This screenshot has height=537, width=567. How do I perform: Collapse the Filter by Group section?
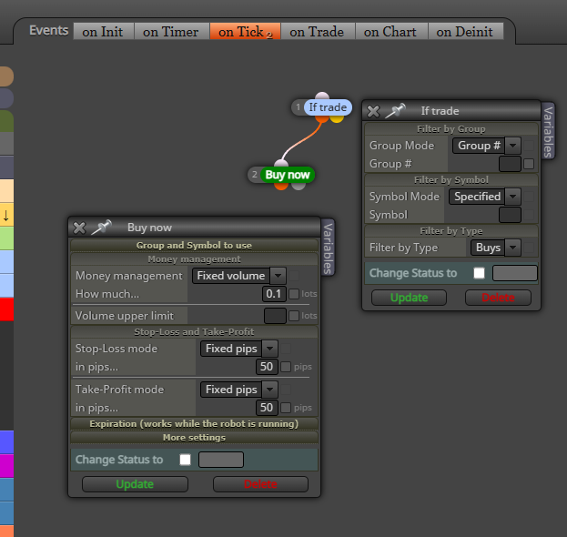[x=451, y=129]
